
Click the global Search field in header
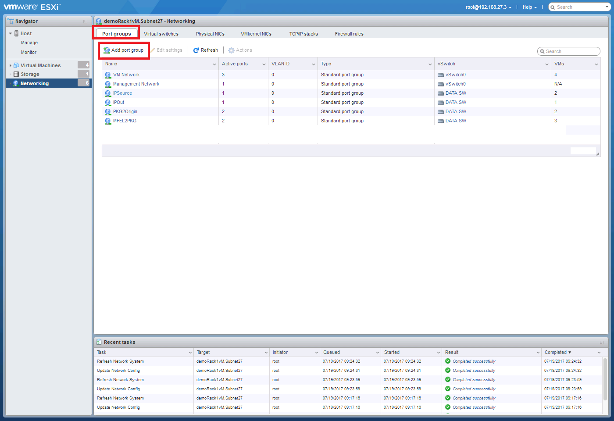pos(579,7)
